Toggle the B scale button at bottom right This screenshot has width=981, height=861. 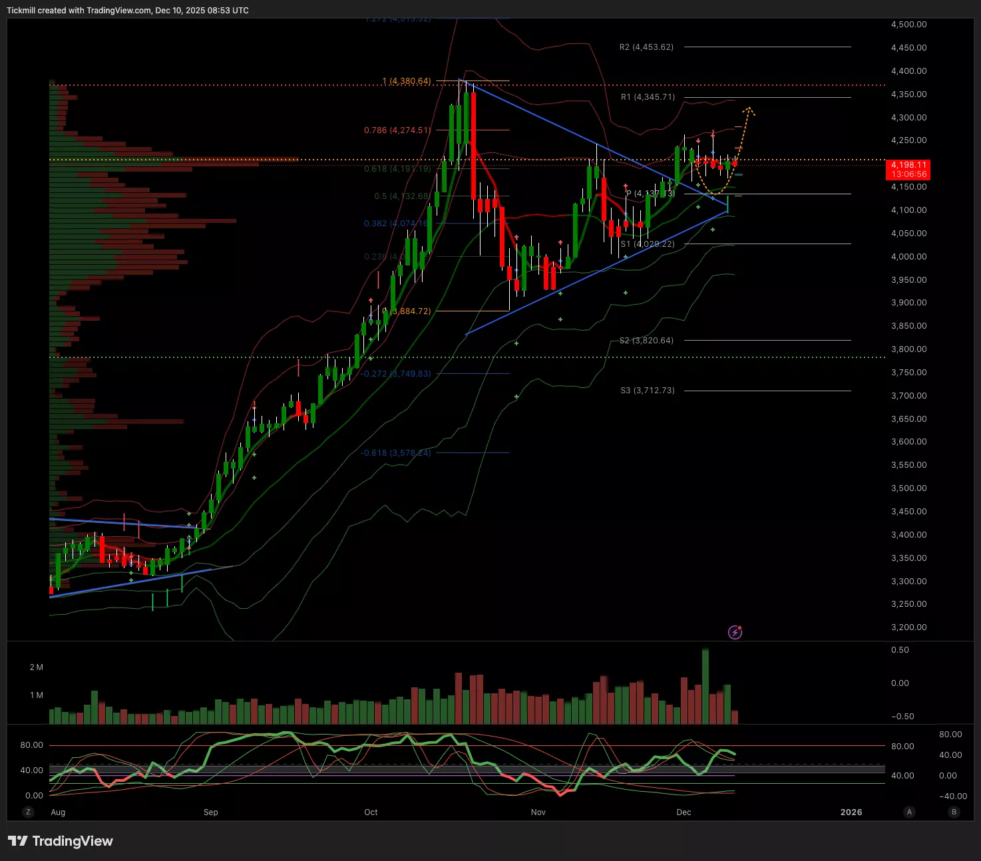pos(954,812)
